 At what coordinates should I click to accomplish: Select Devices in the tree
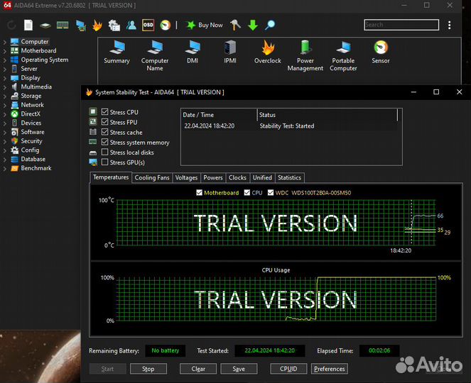(31, 123)
